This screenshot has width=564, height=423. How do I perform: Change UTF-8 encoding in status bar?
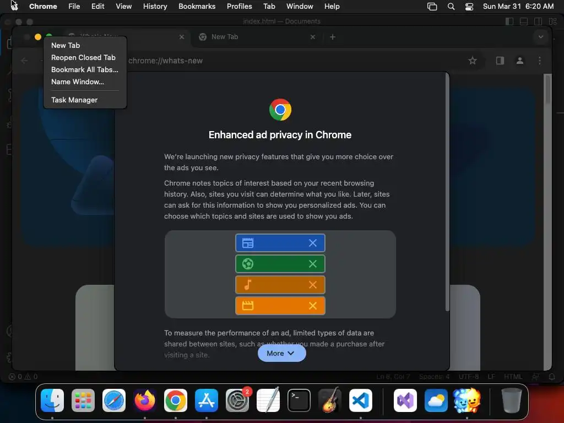[x=469, y=377]
